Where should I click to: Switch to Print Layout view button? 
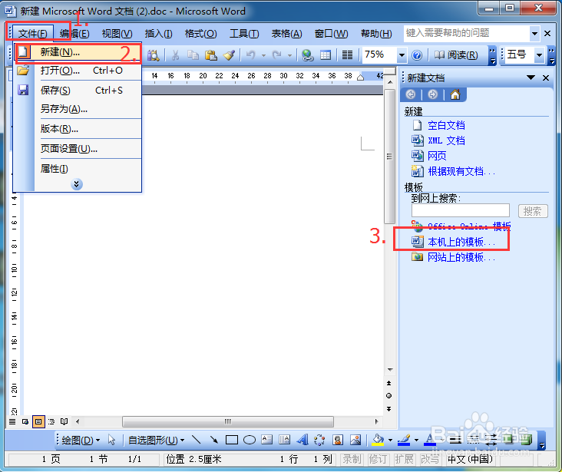pos(38,421)
